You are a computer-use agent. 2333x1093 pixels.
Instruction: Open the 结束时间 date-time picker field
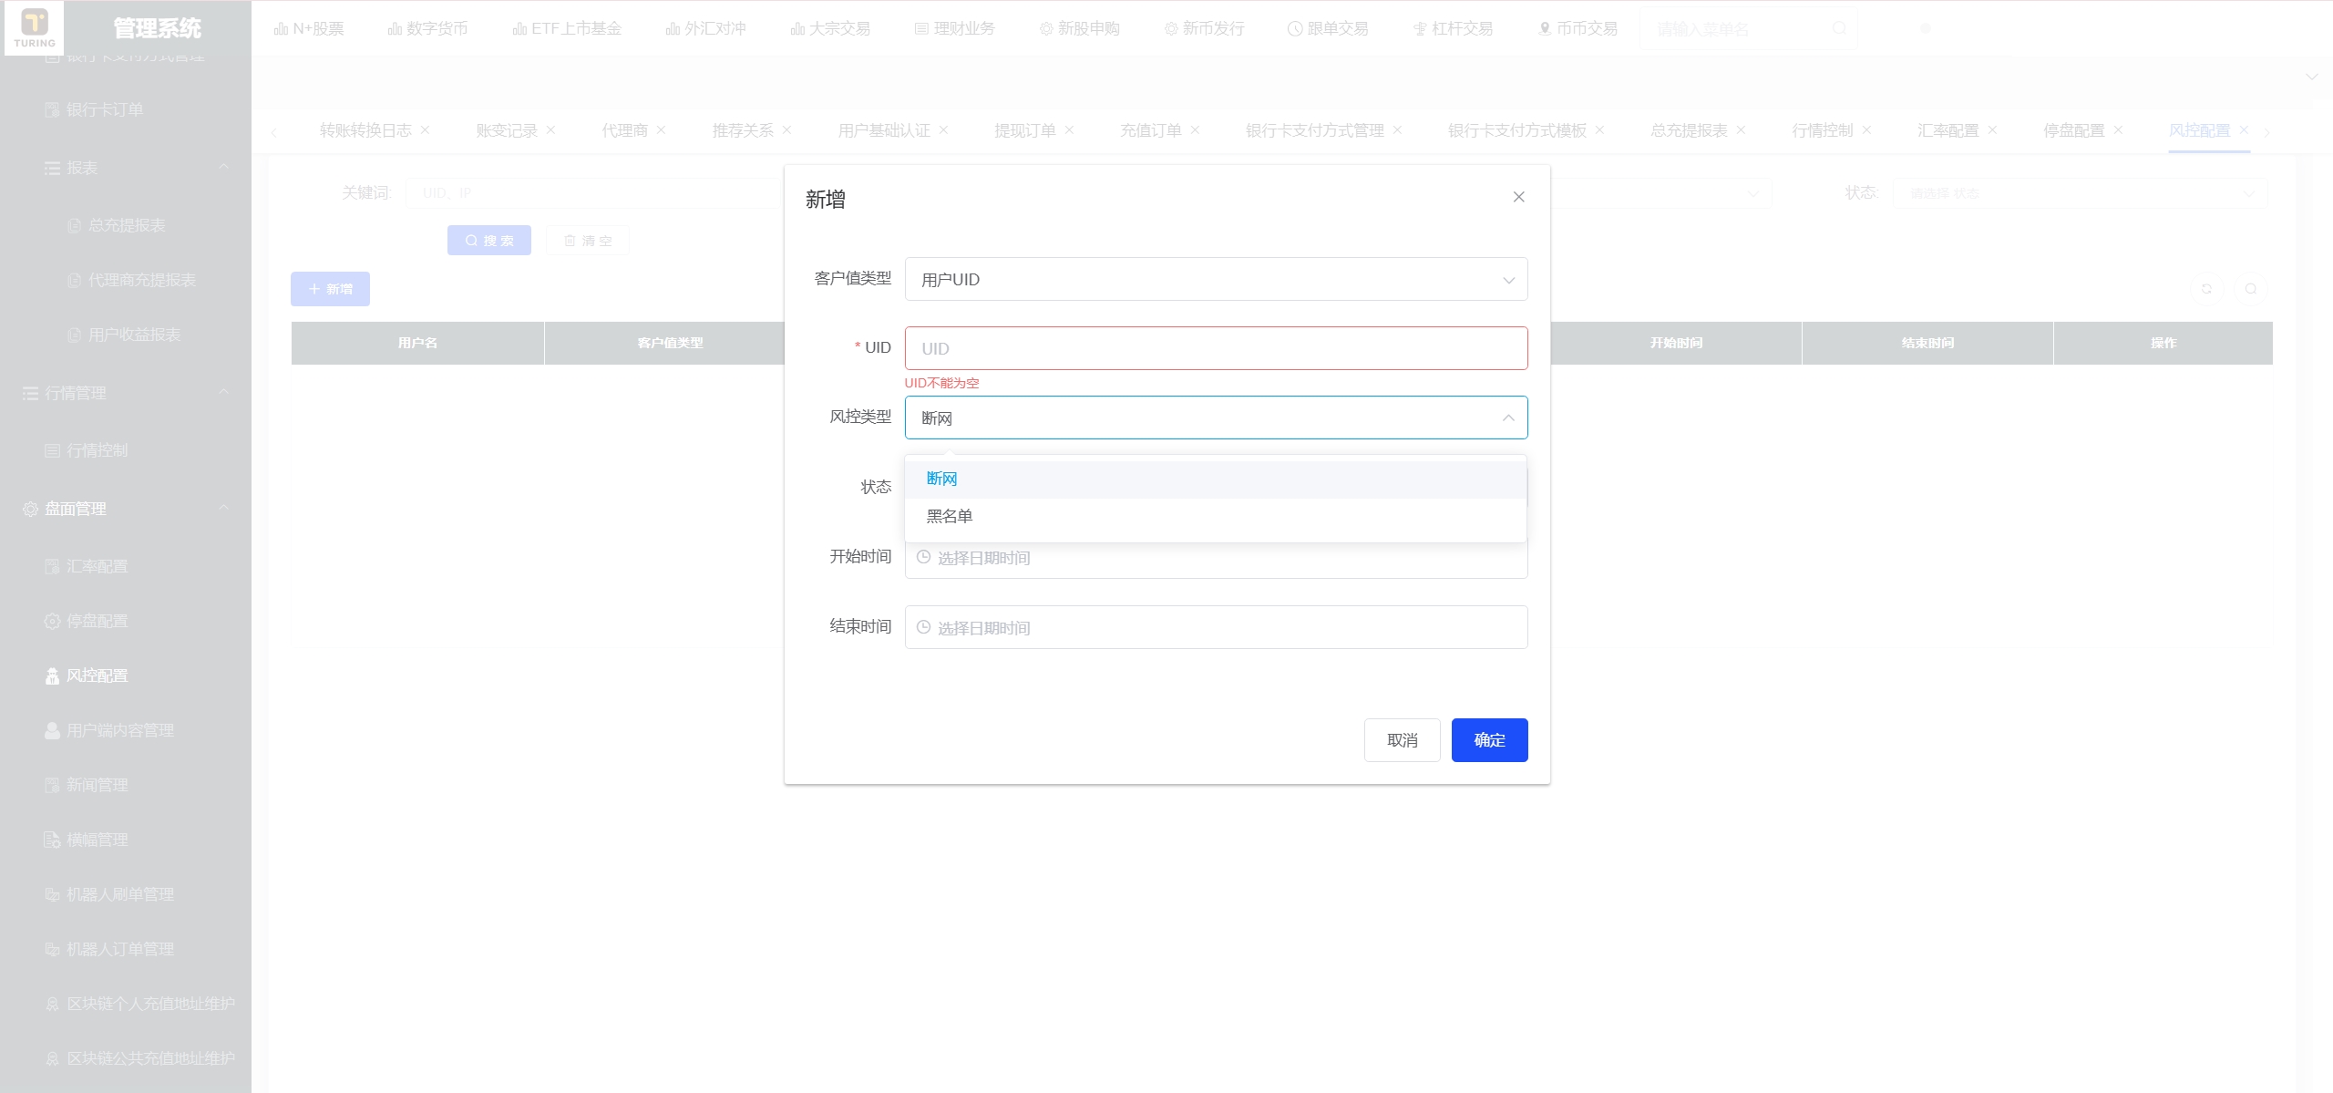(1216, 627)
